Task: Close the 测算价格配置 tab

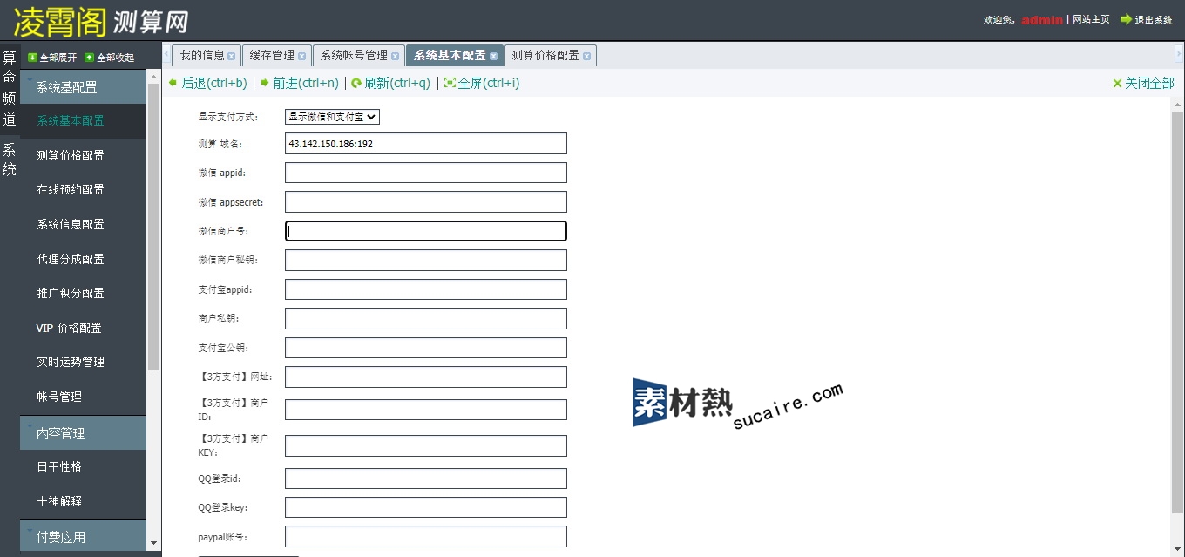Action: coord(587,57)
